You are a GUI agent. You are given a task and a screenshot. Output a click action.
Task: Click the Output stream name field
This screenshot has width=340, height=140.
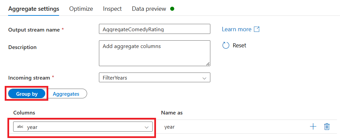(154, 29)
